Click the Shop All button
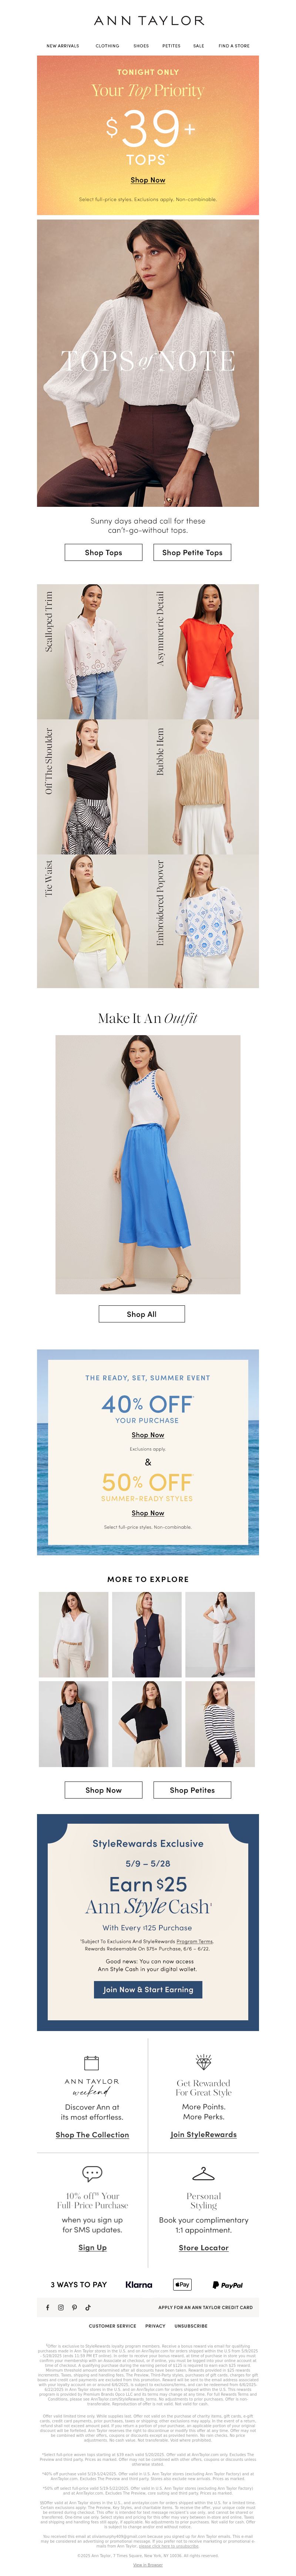The height and width of the screenshot is (2576, 296). [142, 1314]
